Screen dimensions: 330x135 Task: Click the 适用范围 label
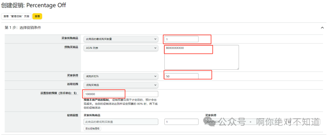point(72,84)
